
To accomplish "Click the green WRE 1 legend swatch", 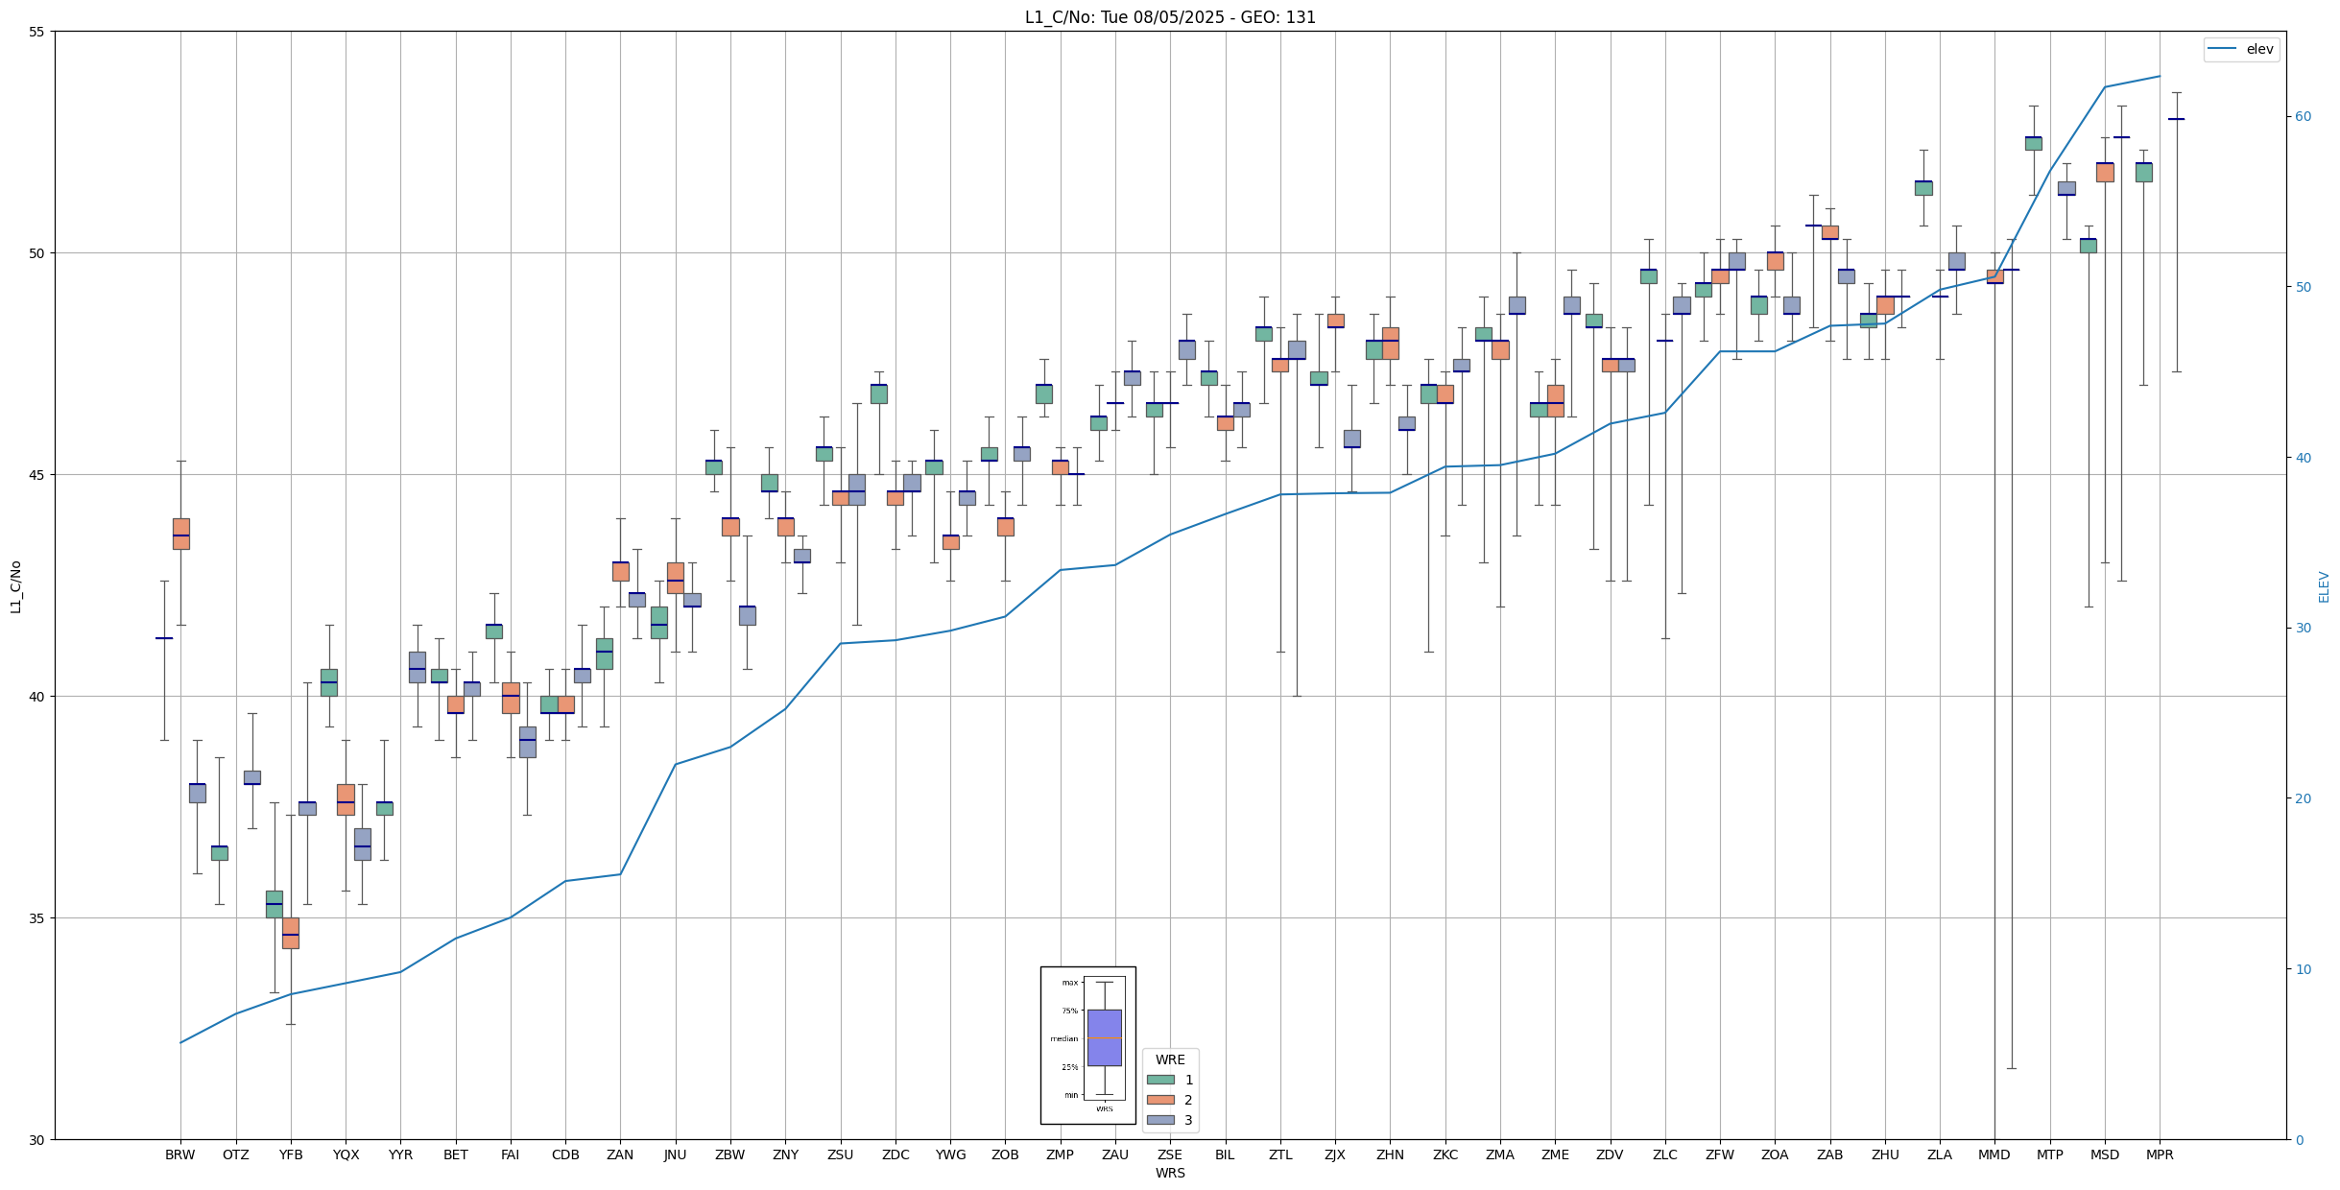I will click(1160, 1080).
